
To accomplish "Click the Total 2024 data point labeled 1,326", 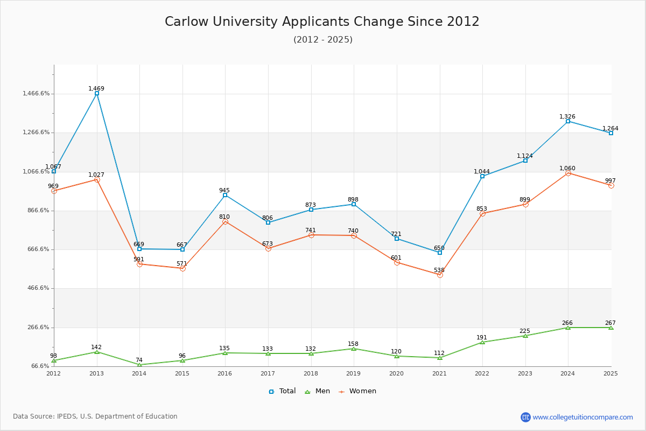I will [568, 121].
